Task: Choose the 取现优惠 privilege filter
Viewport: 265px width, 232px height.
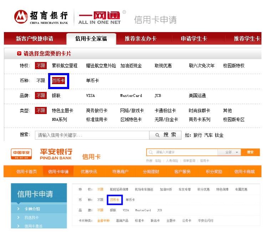Action: pyautogui.click(x=163, y=66)
